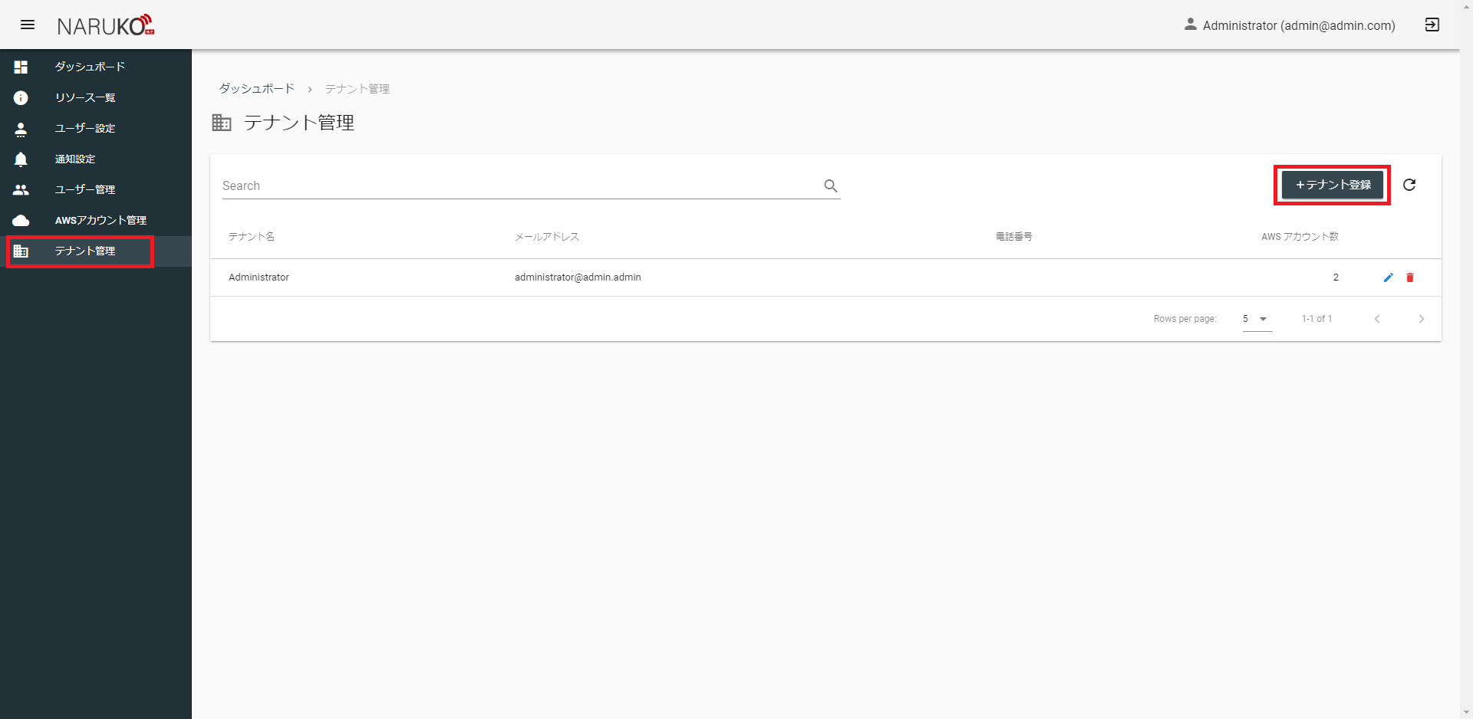1473x719 pixels.
Task: Click the people icon for ユーザー管理
Action: coord(21,190)
